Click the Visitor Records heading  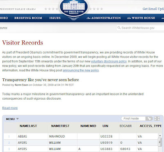click(x=23, y=42)
